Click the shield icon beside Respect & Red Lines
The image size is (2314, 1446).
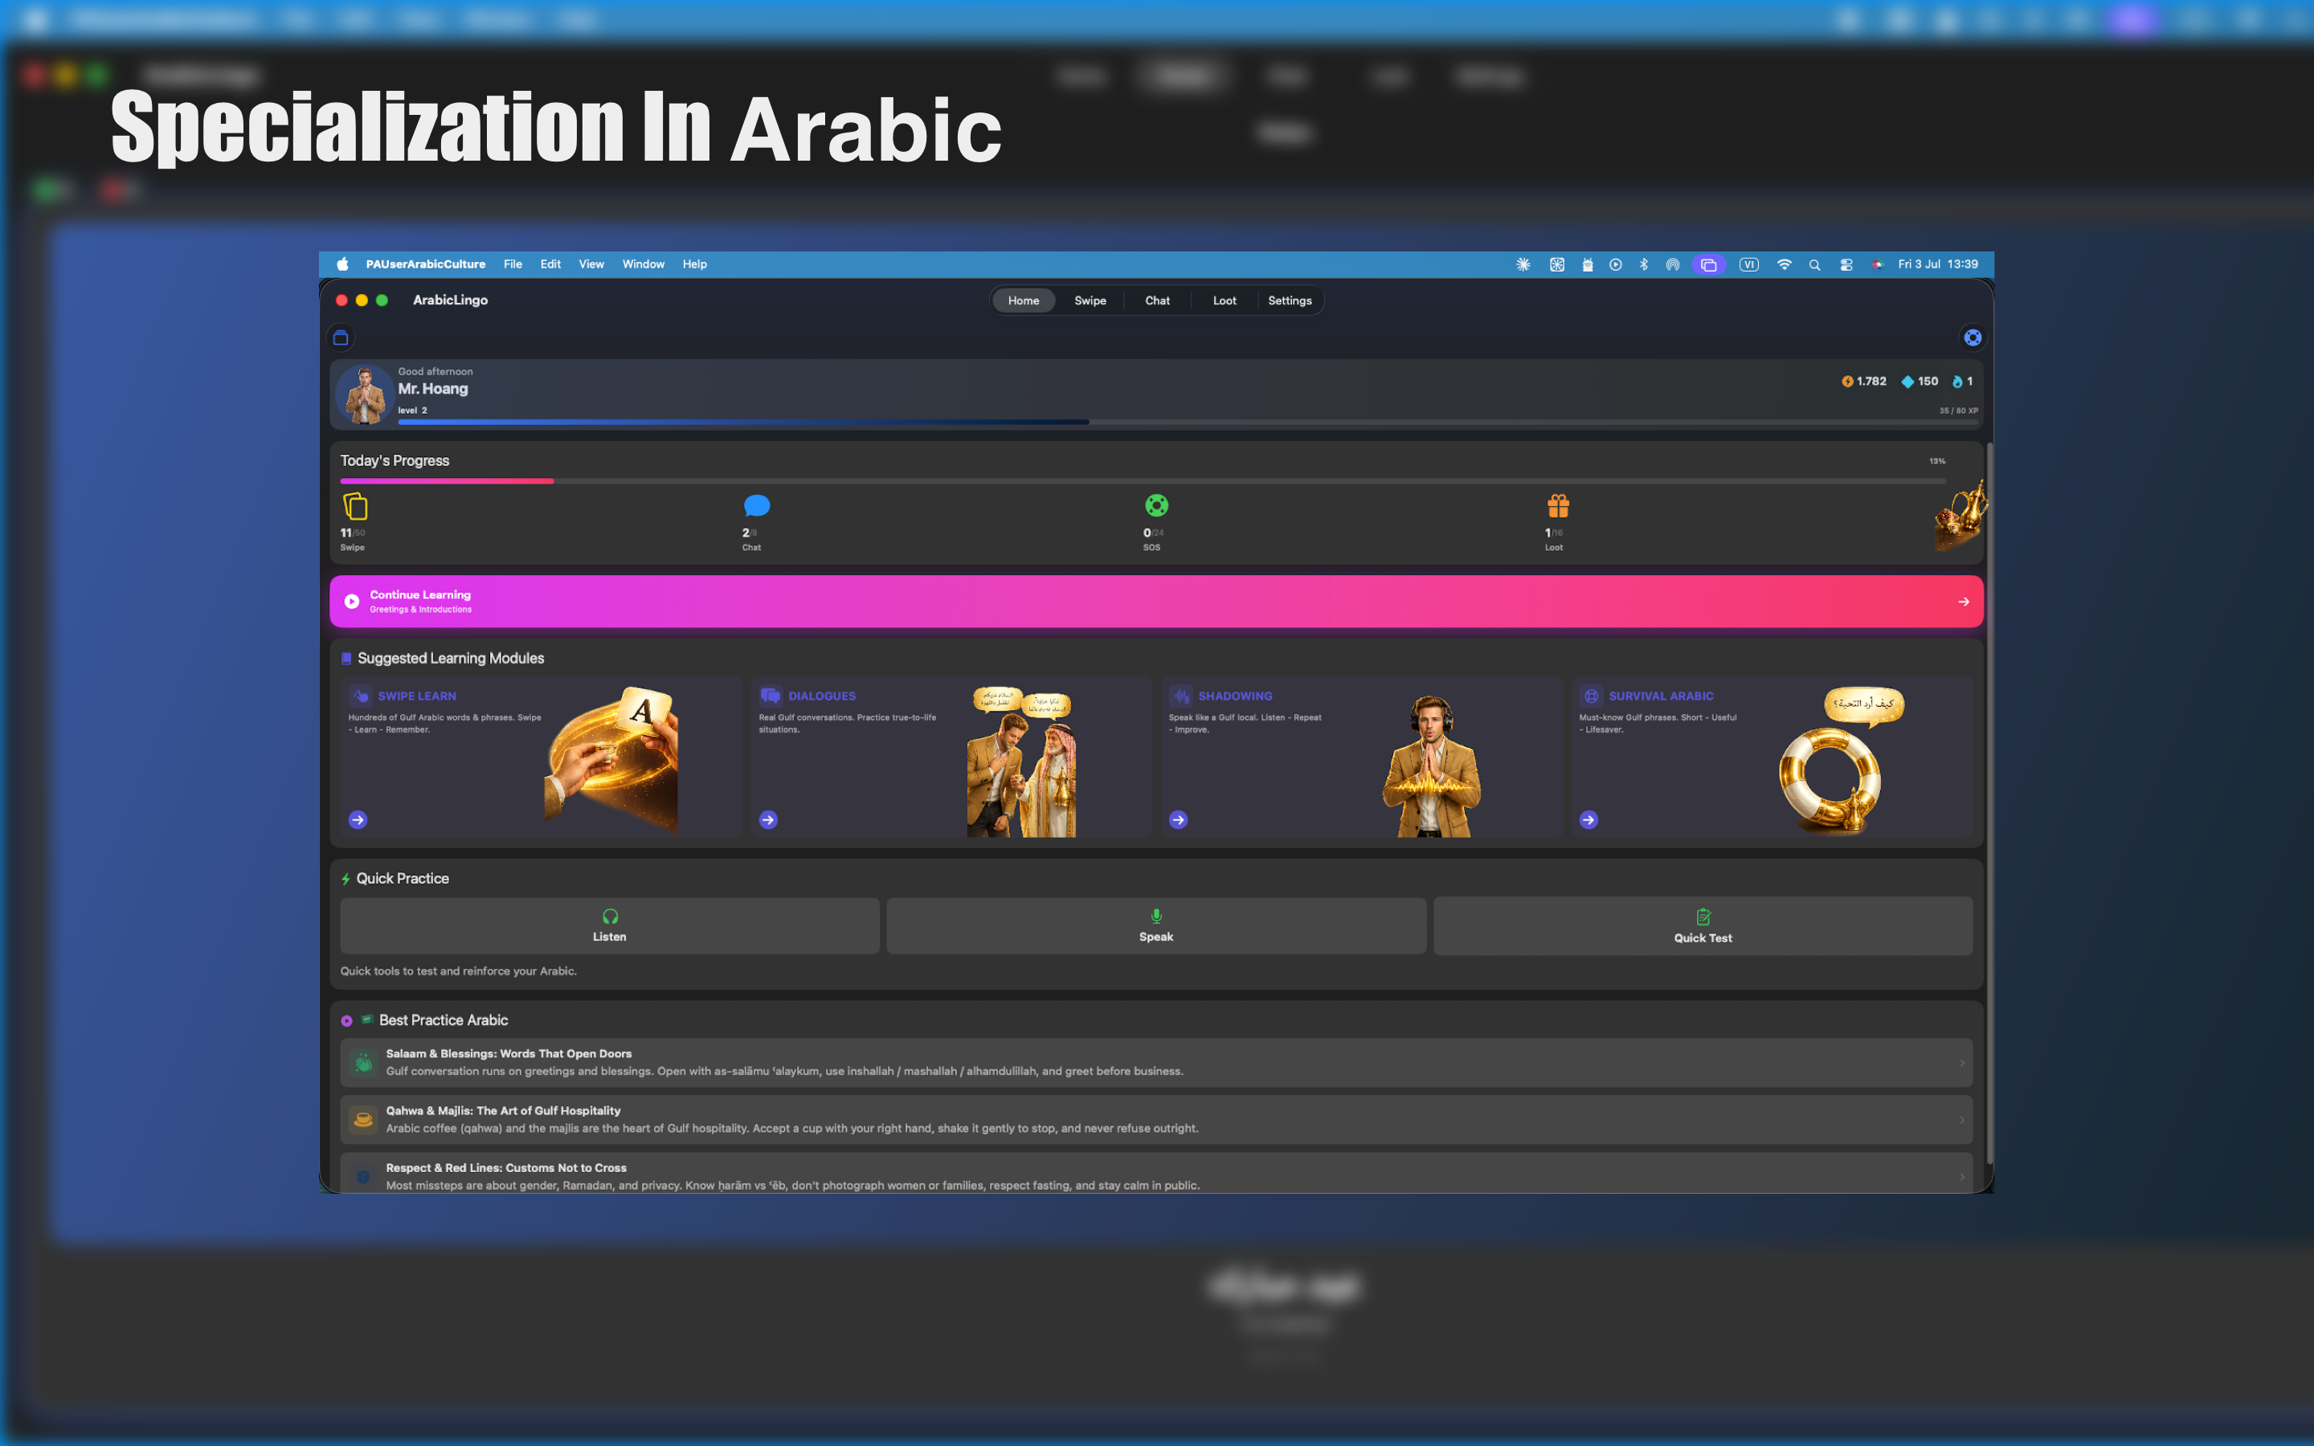coord(363,1177)
